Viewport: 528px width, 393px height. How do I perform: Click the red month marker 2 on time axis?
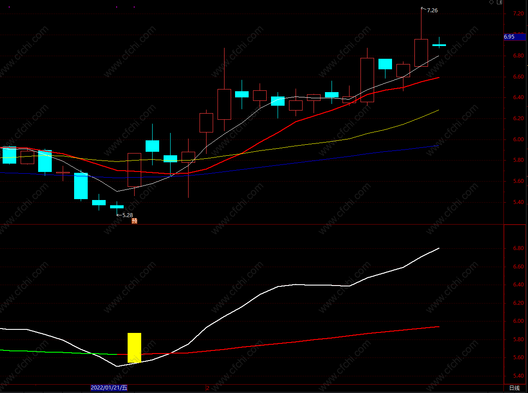tap(207, 388)
